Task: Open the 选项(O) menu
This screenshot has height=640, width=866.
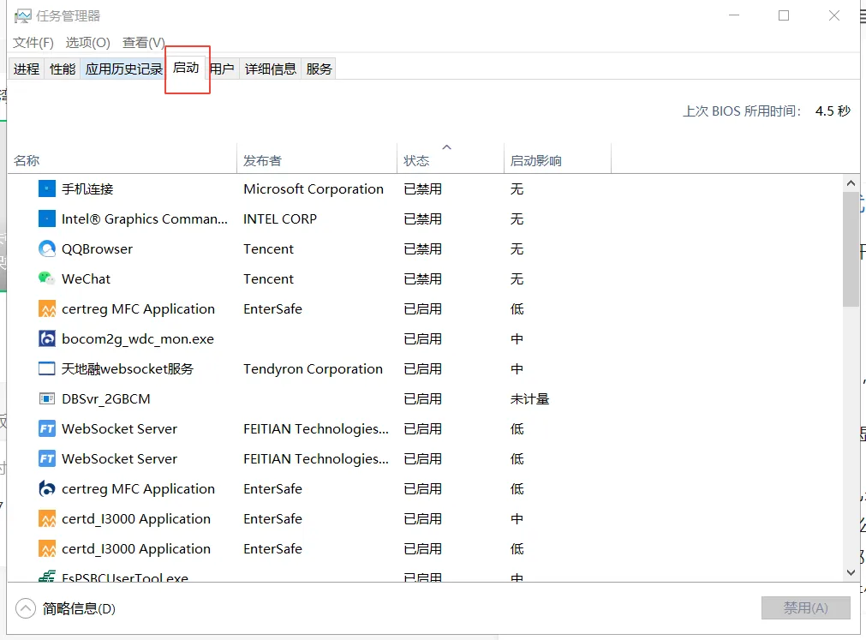Action: pyautogui.click(x=88, y=43)
